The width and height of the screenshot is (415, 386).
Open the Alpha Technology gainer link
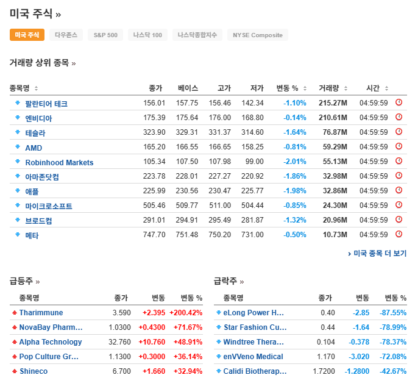[x=51, y=342]
